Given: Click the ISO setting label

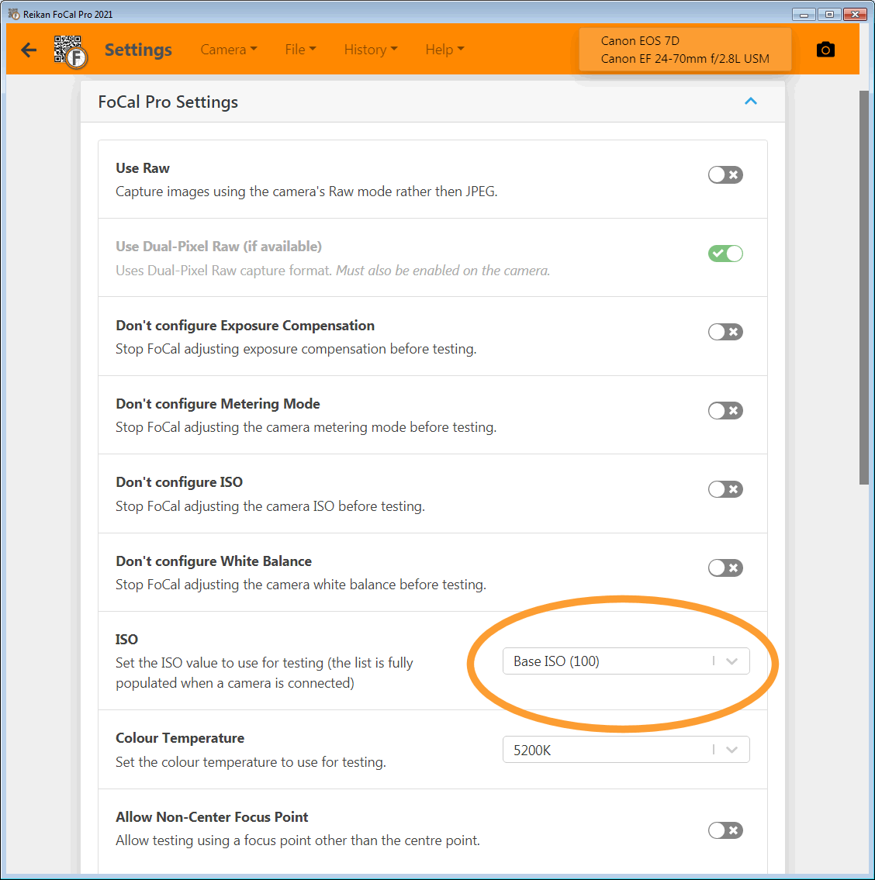Looking at the screenshot, I should (126, 640).
